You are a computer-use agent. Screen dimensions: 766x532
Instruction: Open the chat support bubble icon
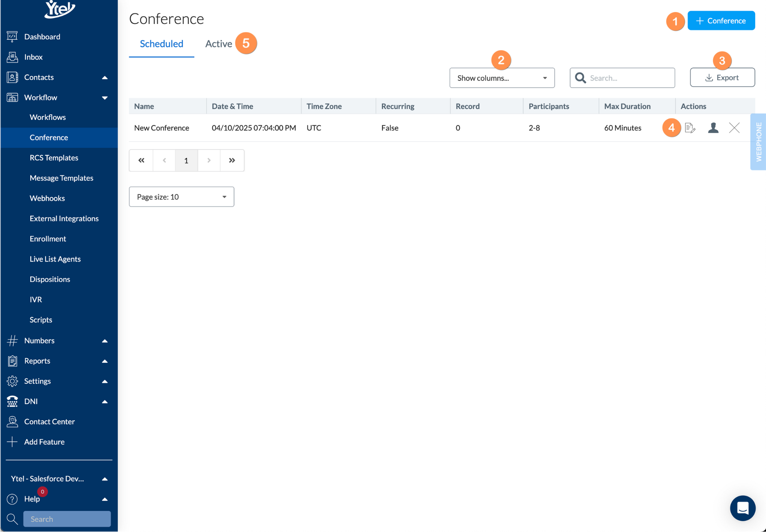coord(742,508)
